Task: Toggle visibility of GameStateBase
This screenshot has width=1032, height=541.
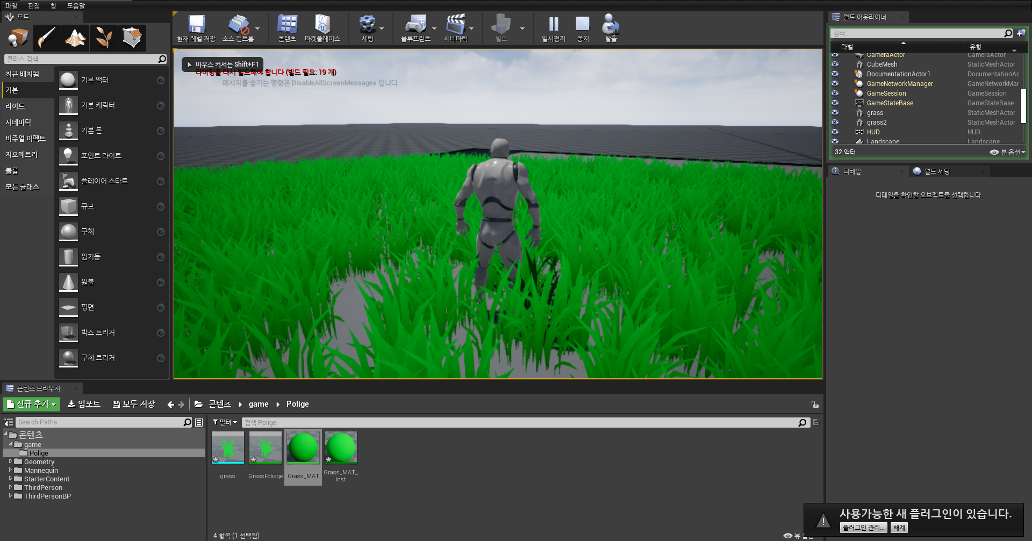Action: [835, 103]
